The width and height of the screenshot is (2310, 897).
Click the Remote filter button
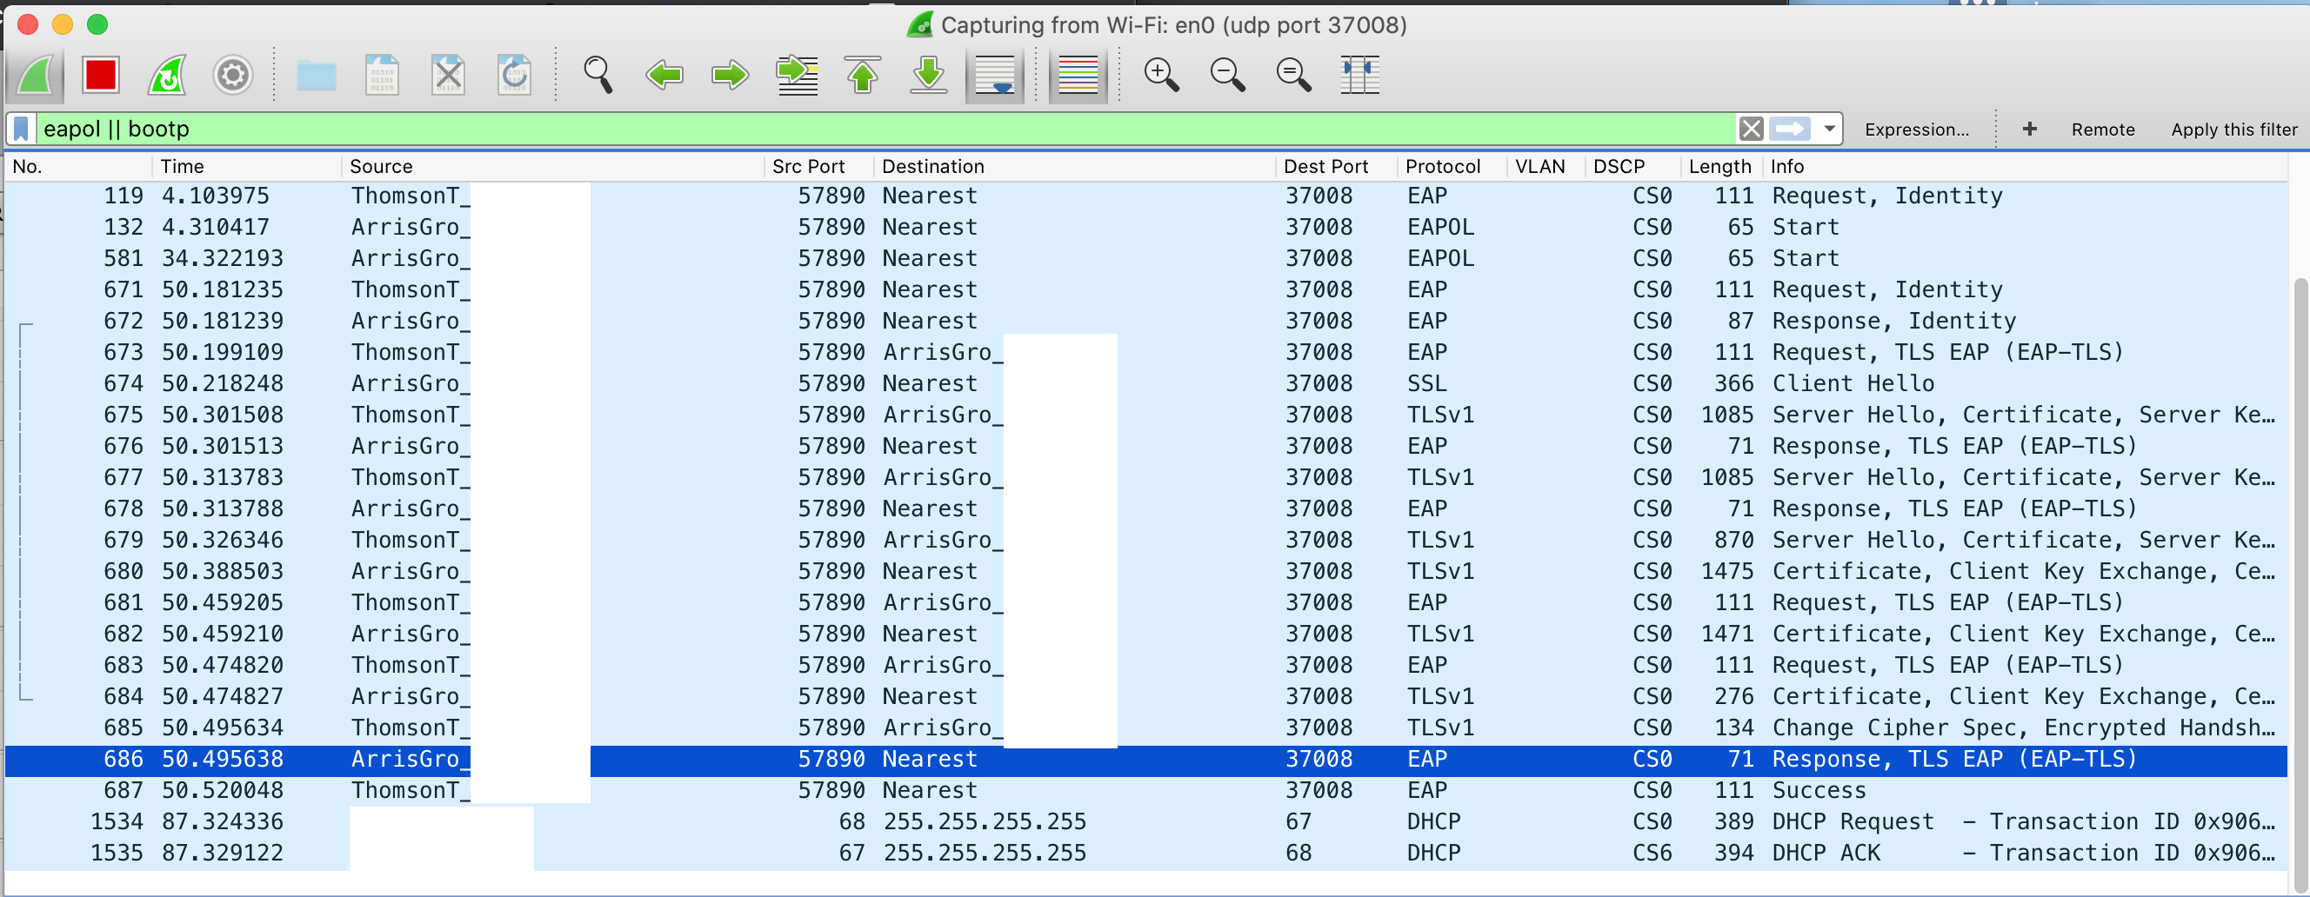coord(2102,130)
